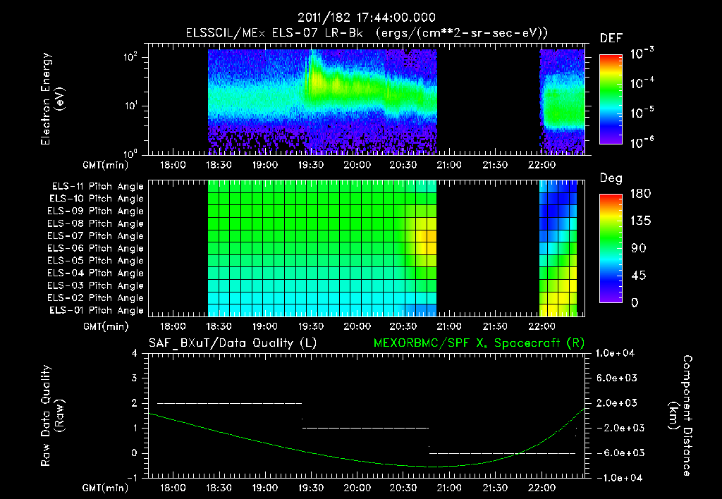Select the ELS-09 Pitch Angle row label
722x499 pixels.
point(96,211)
